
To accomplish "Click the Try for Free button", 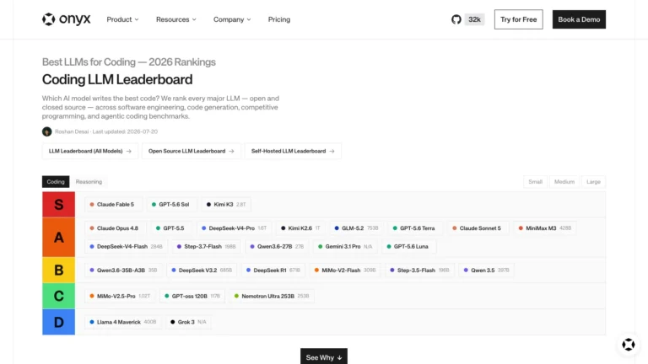I will tap(519, 19).
